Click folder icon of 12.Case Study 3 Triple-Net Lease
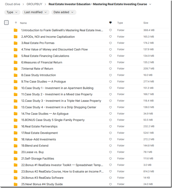This screenshot has height=188, width=172. [x=16, y=101]
